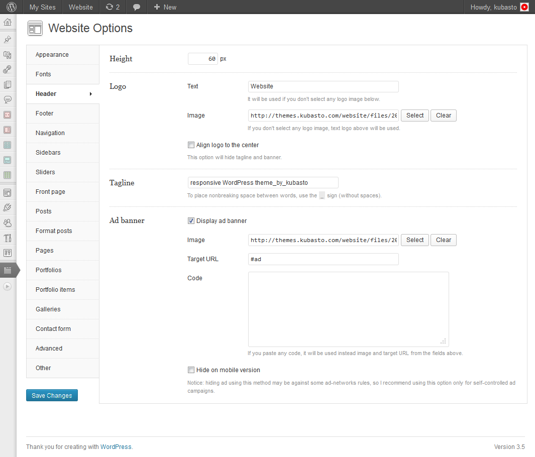Uncheck Display ad banner checkbox

(x=191, y=221)
